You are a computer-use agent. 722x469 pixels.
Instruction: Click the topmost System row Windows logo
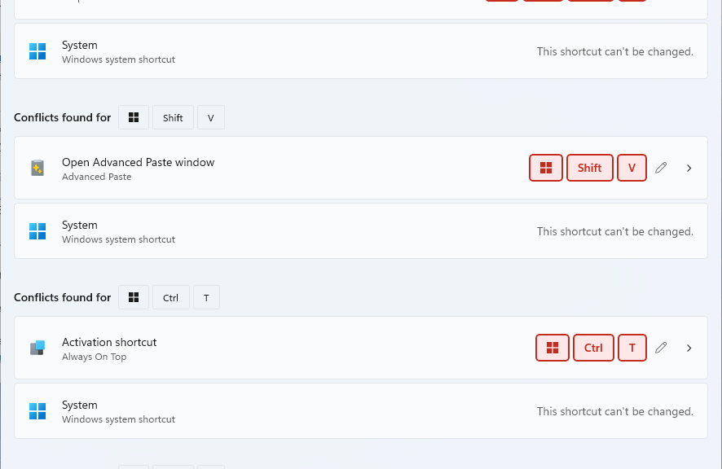37,51
